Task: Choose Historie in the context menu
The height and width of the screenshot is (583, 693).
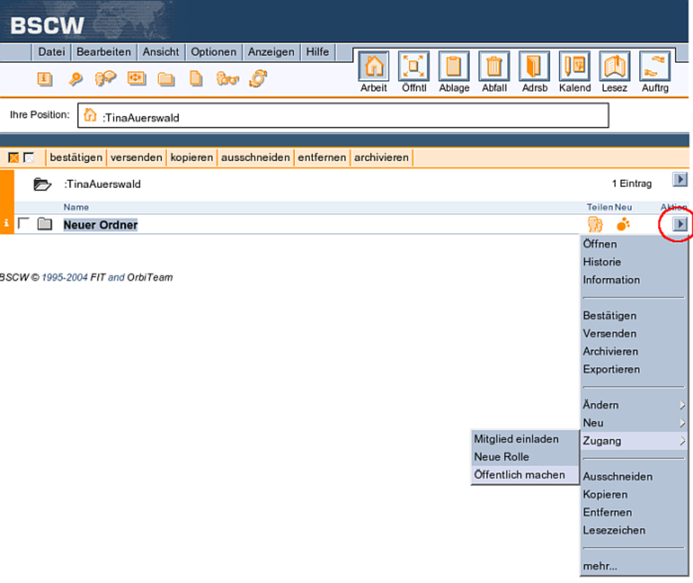Action: (x=634, y=262)
